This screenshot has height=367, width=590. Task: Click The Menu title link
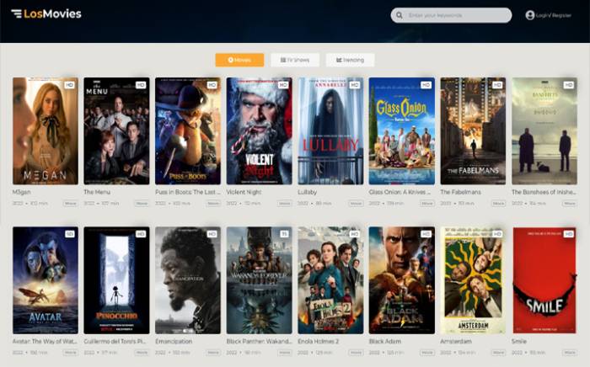pos(97,192)
